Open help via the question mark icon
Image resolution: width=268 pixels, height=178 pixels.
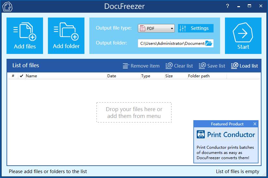pos(228,6)
